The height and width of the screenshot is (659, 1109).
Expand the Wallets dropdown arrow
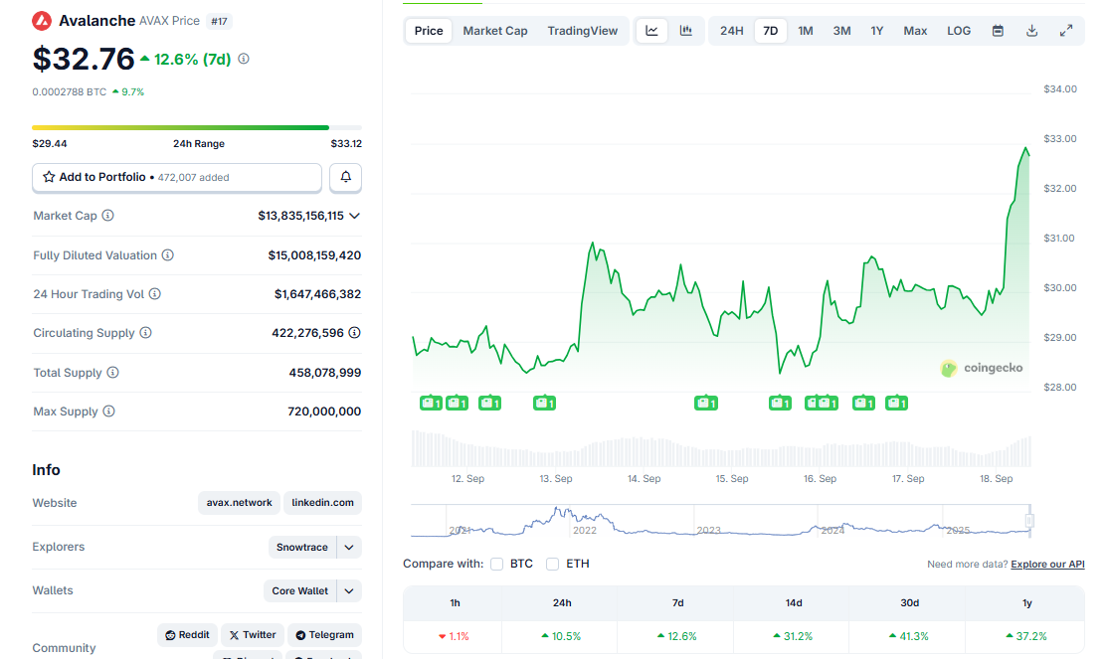click(x=349, y=591)
